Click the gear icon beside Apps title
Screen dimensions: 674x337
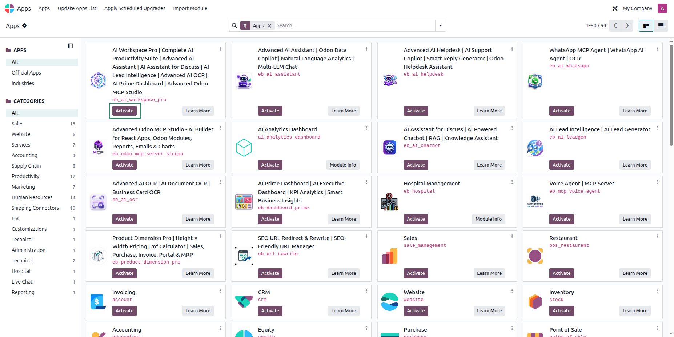click(24, 25)
